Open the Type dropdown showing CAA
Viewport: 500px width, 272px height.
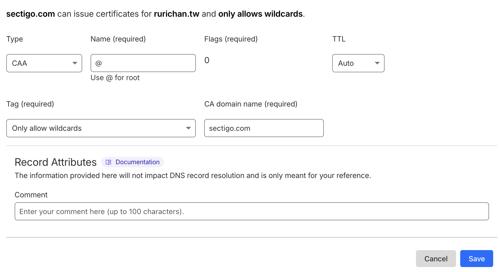click(44, 63)
